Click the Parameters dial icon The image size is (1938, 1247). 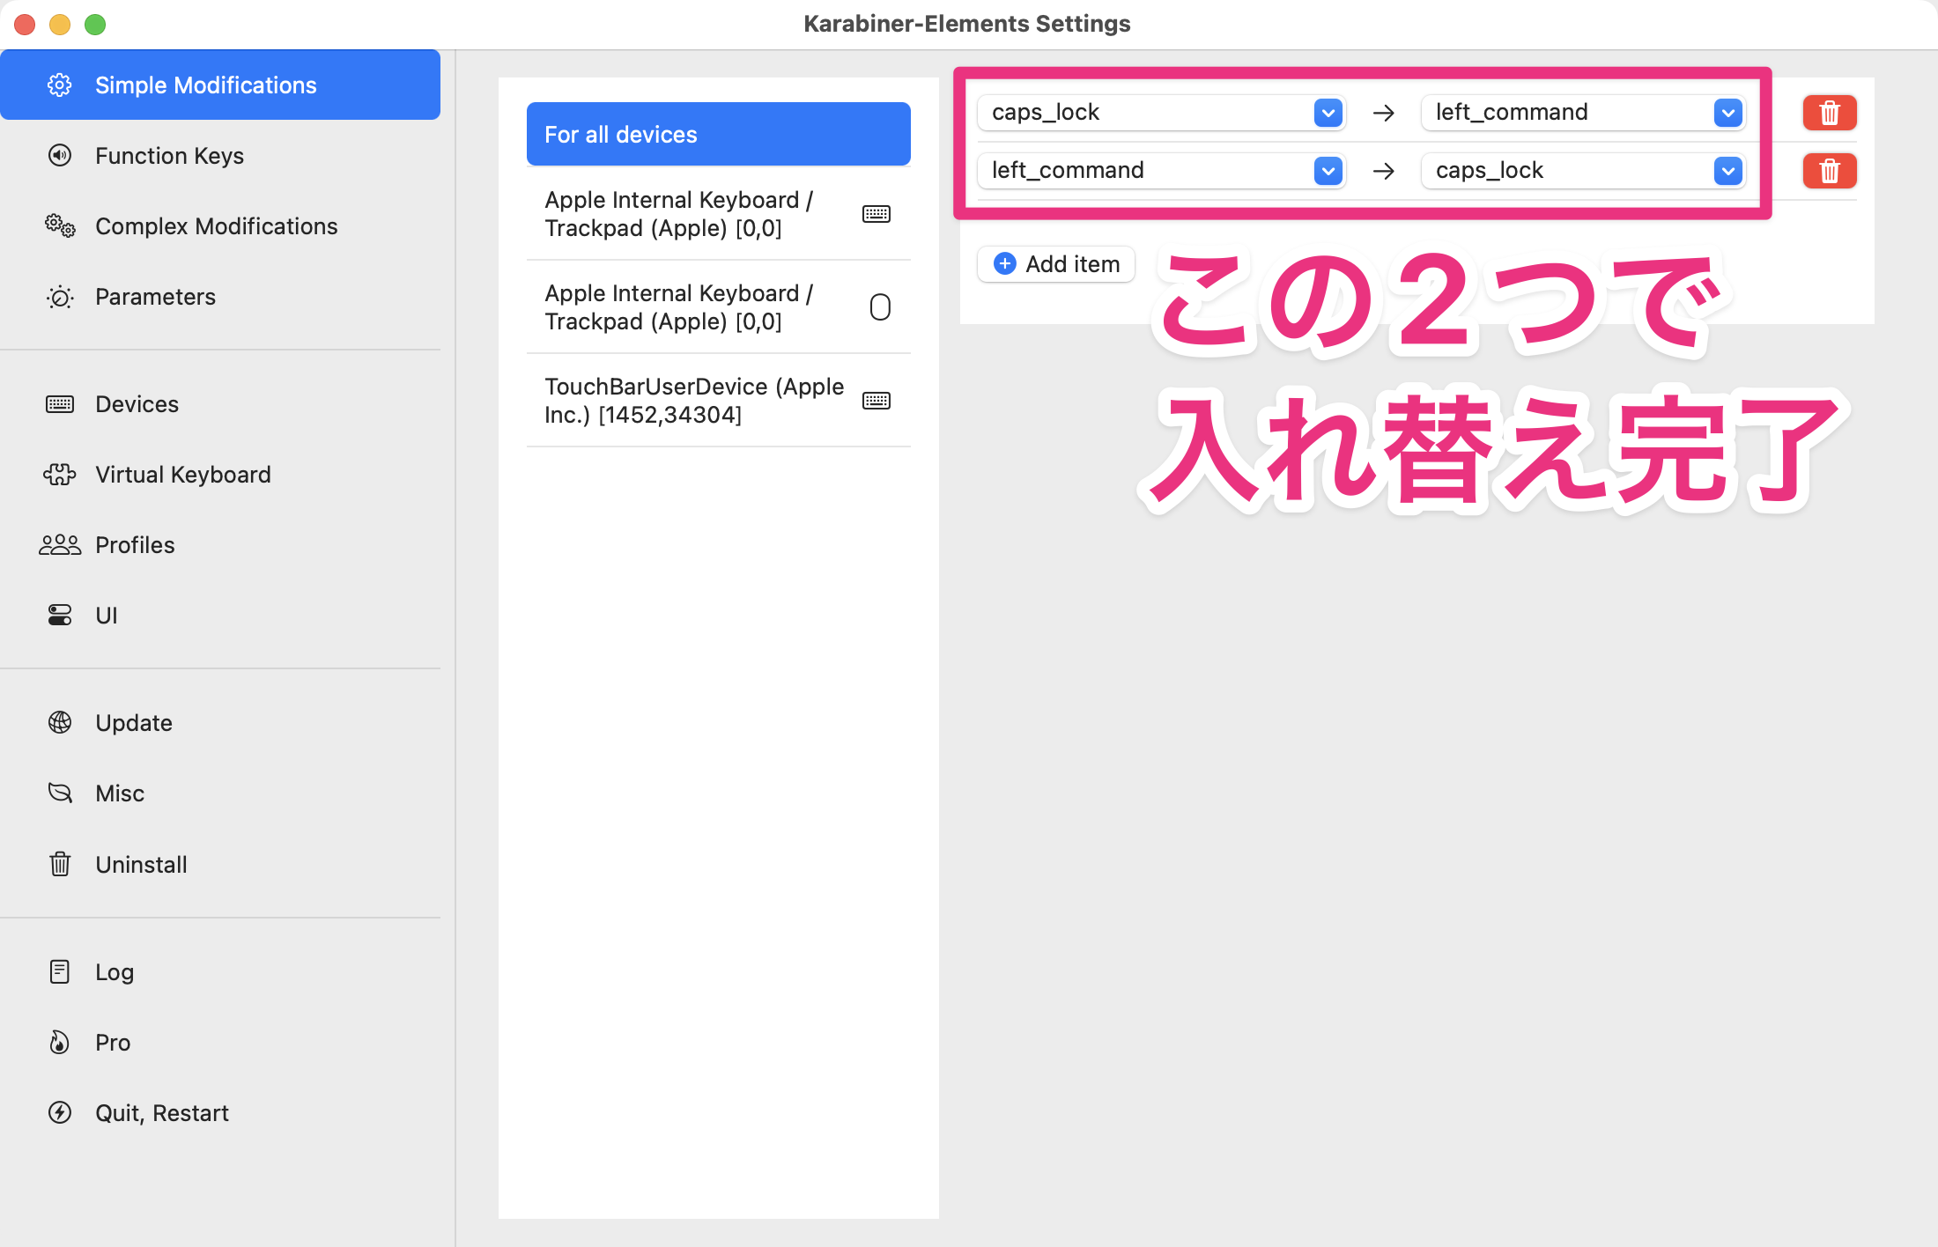pos(60,297)
